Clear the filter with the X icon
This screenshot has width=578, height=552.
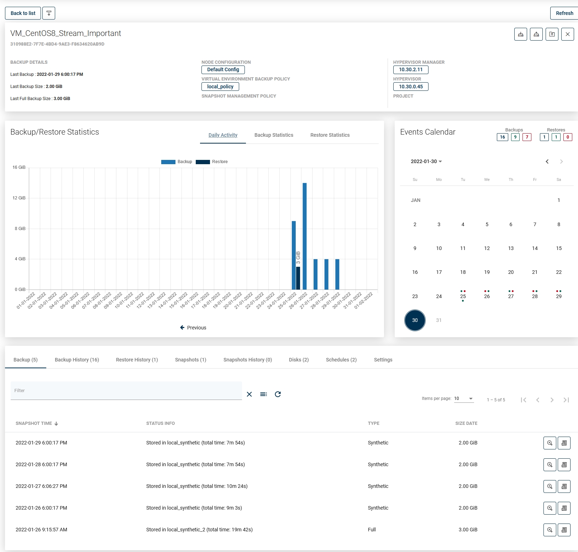tap(249, 394)
